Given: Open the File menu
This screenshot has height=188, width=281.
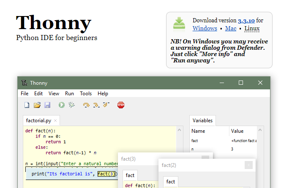Looking at the screenshot, I should click(x=25, y=94).
